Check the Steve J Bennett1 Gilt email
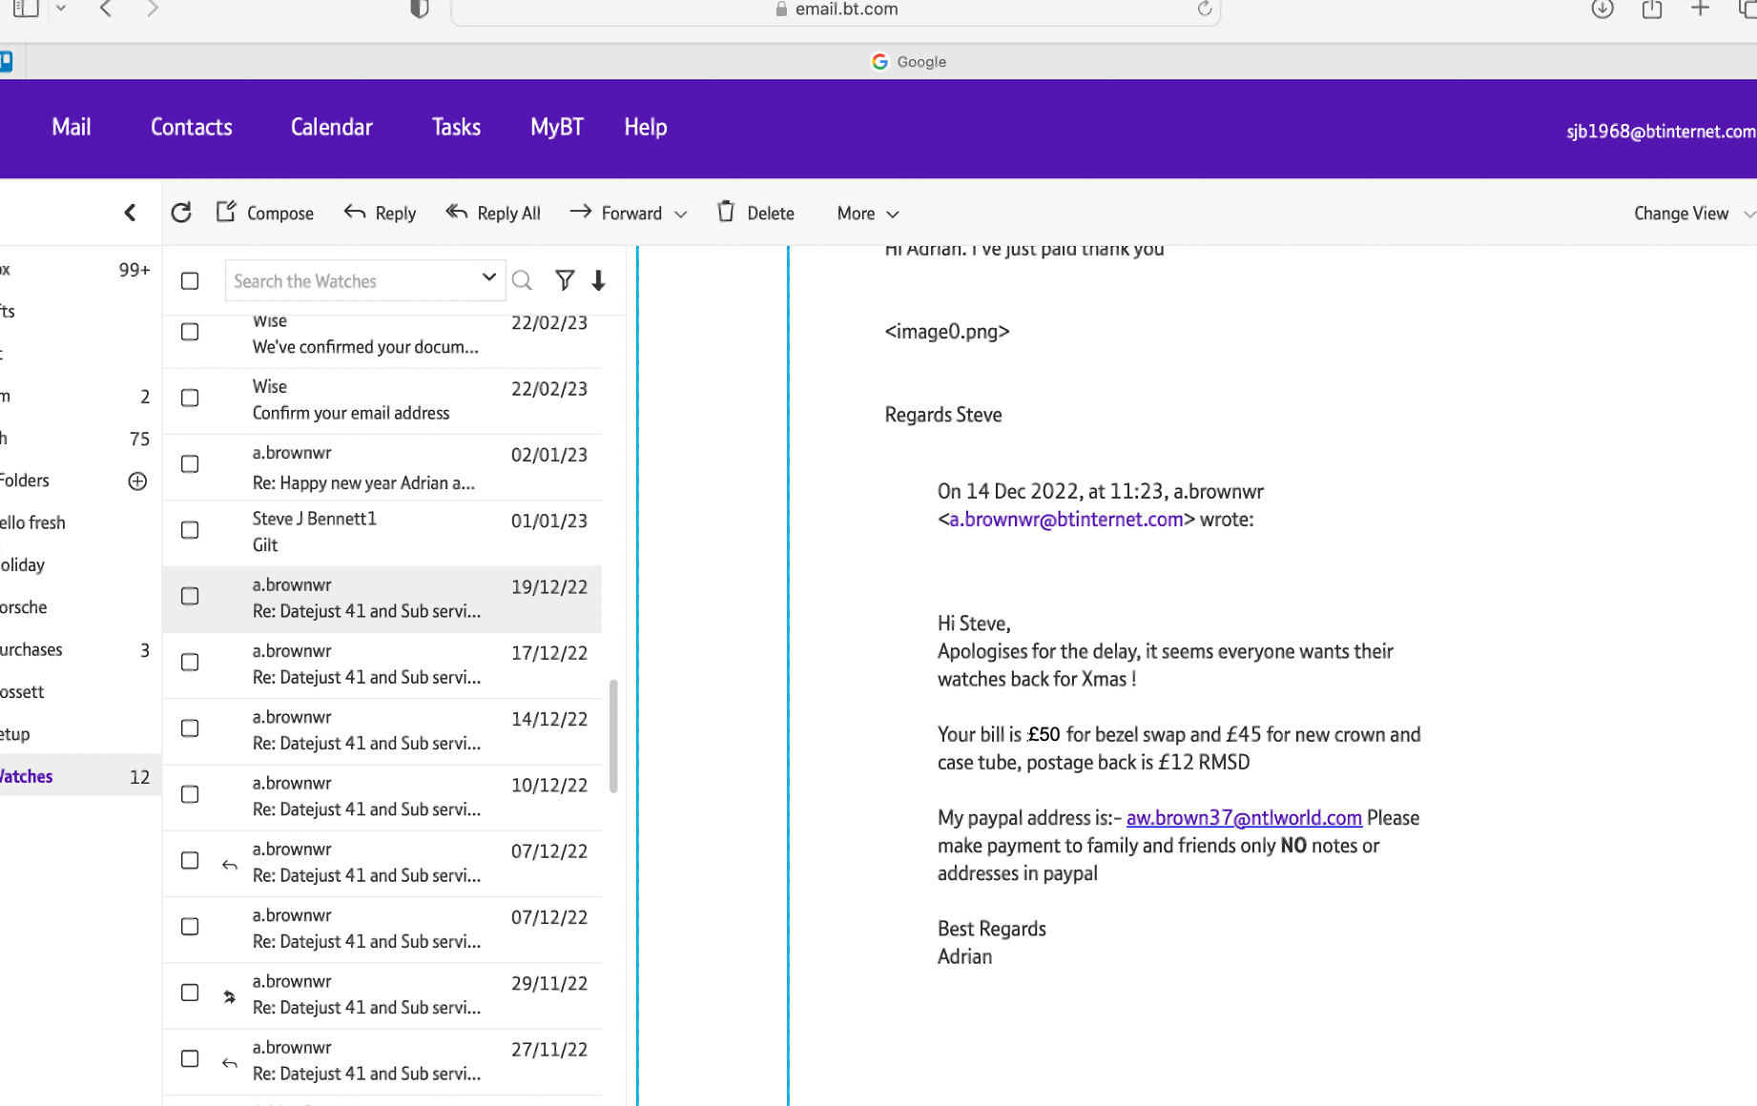This screenshot has width=1757, height=1106. click(190, 530)
